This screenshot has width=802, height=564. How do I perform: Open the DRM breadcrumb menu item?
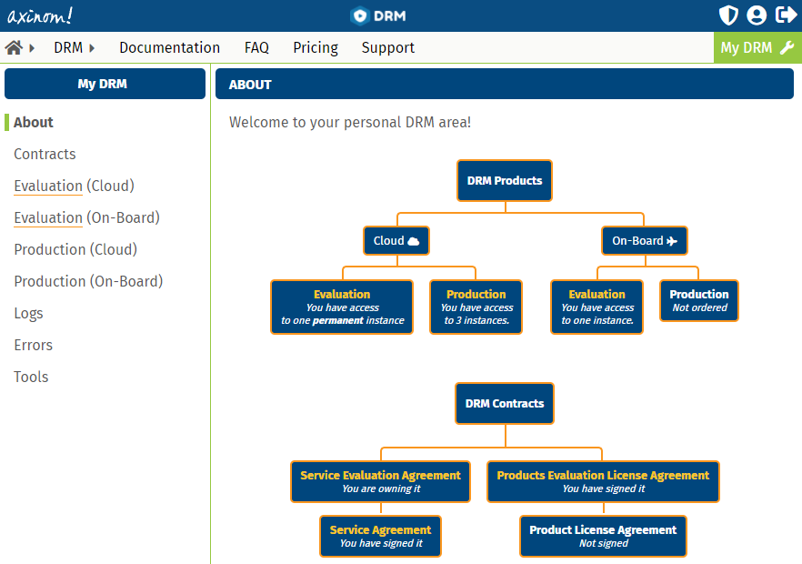pos(68,47)
